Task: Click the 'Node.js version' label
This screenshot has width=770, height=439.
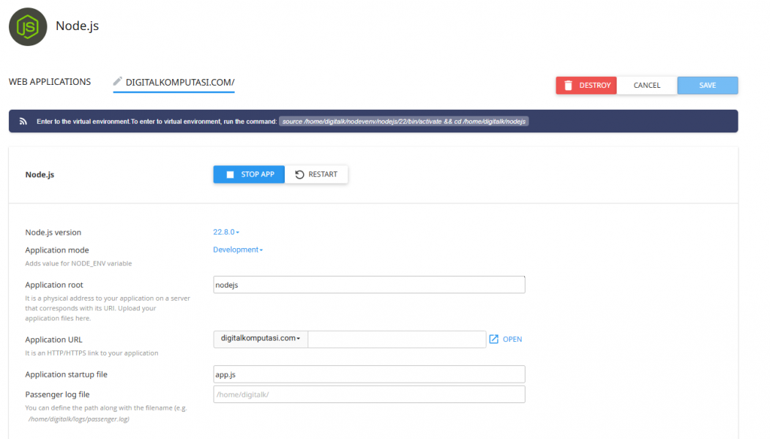Action: pos(53,232)
